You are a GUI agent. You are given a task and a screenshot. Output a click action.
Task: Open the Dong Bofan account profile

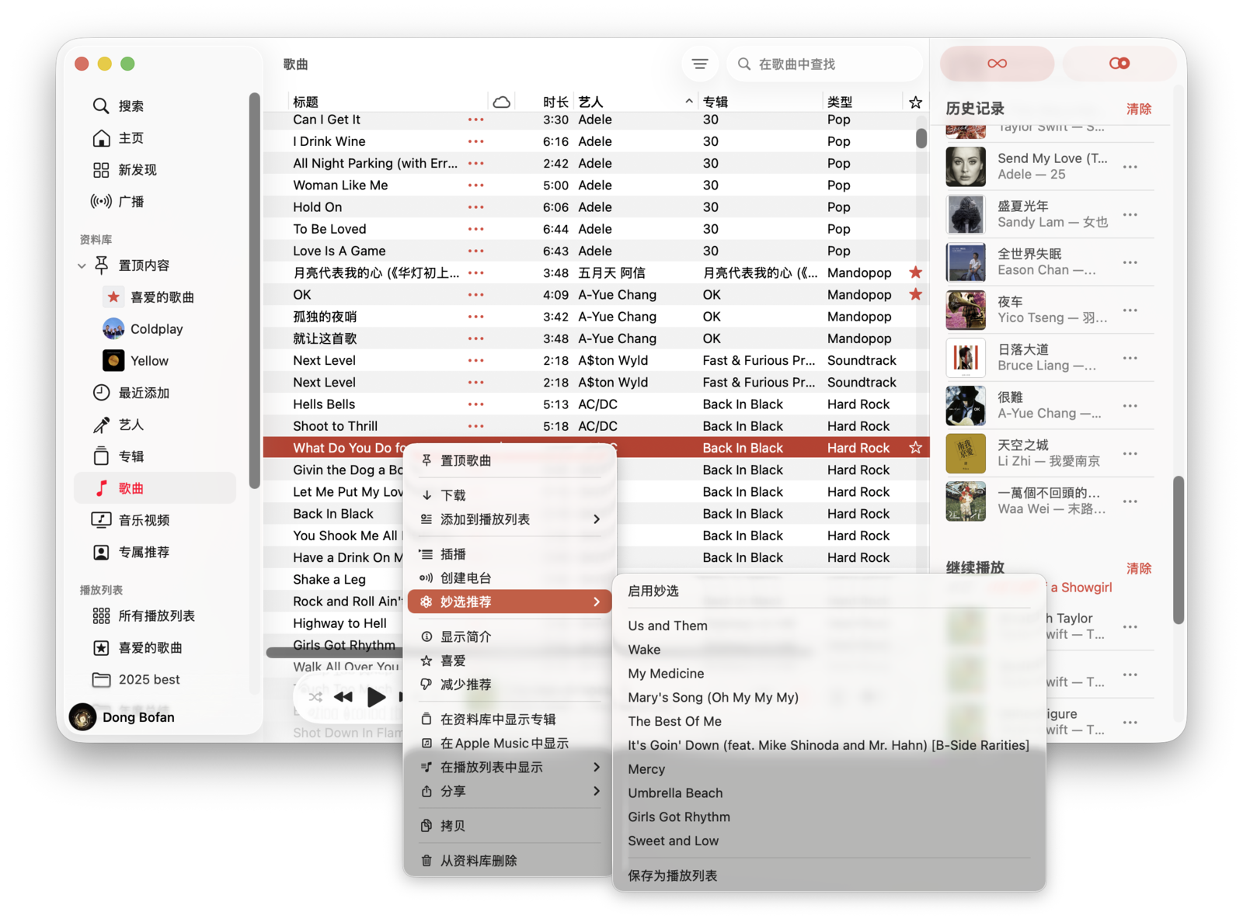[x=123, y=717]
